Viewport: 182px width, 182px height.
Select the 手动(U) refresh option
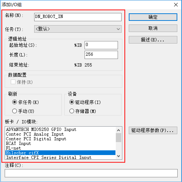click(x=14, y=111)
